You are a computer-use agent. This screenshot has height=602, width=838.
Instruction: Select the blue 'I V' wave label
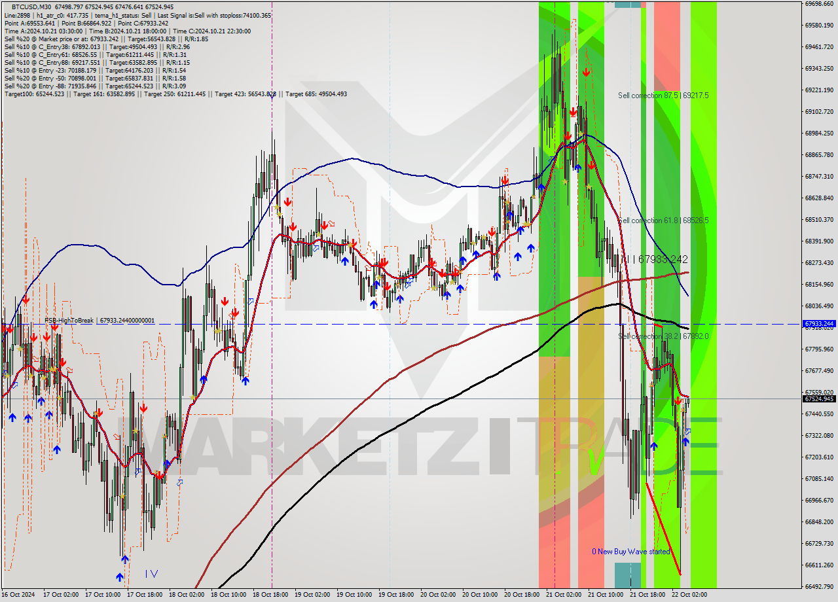pyautogui.click(x=151, y=574)
